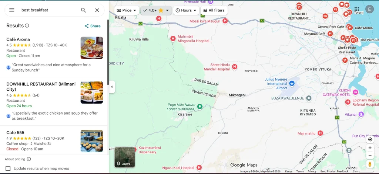Clear search with the X icon
The width and height of the screenshot is (379, 174).
[x=97, y=10]
